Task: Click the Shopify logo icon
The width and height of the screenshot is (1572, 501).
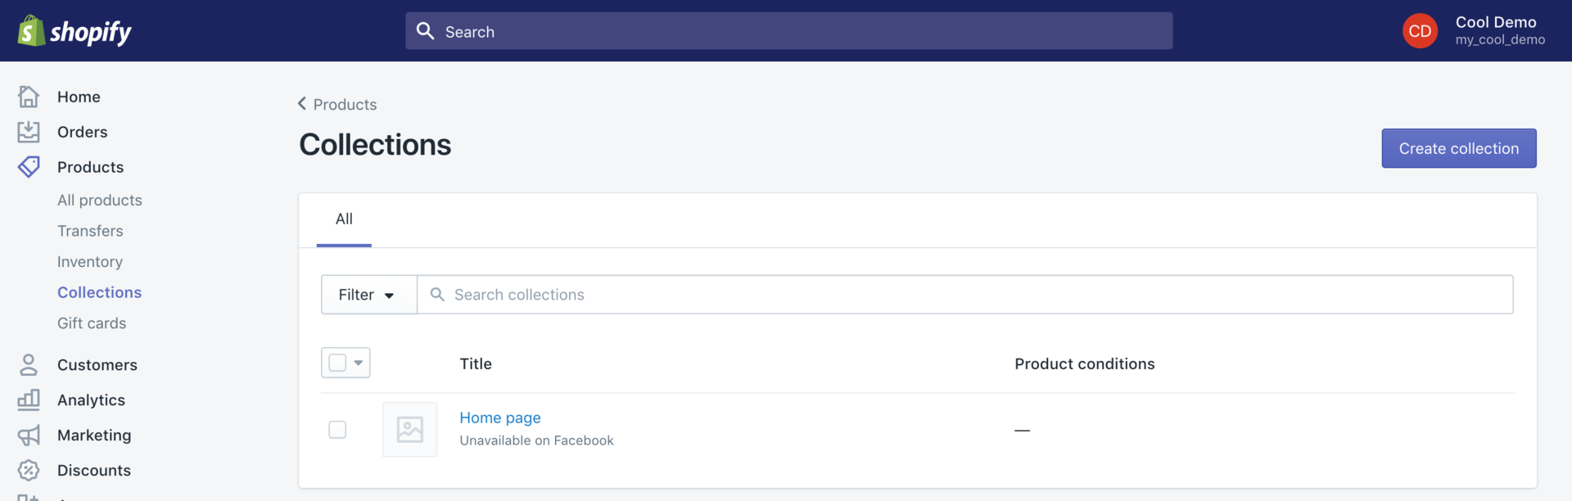Action: (x=31, y=31)
